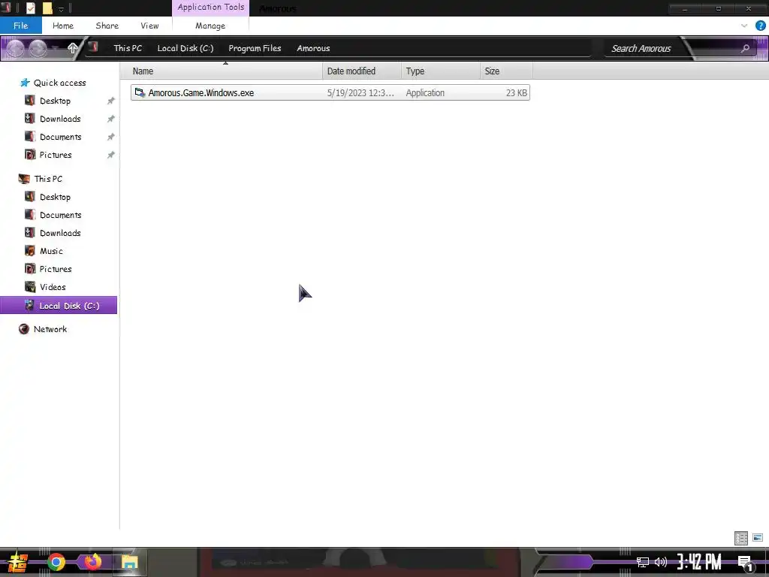Screen dimensions: 769x577
Task: Click the 3:42 PM taskbar clock
Action: coord(699,562)
